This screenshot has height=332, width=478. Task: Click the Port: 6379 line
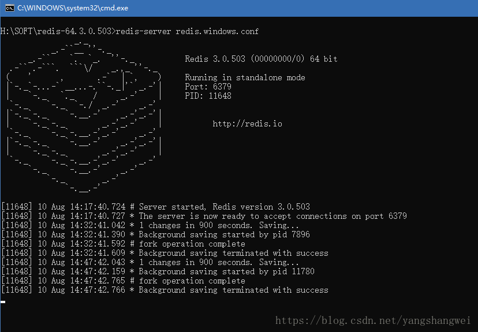point(208,87)
